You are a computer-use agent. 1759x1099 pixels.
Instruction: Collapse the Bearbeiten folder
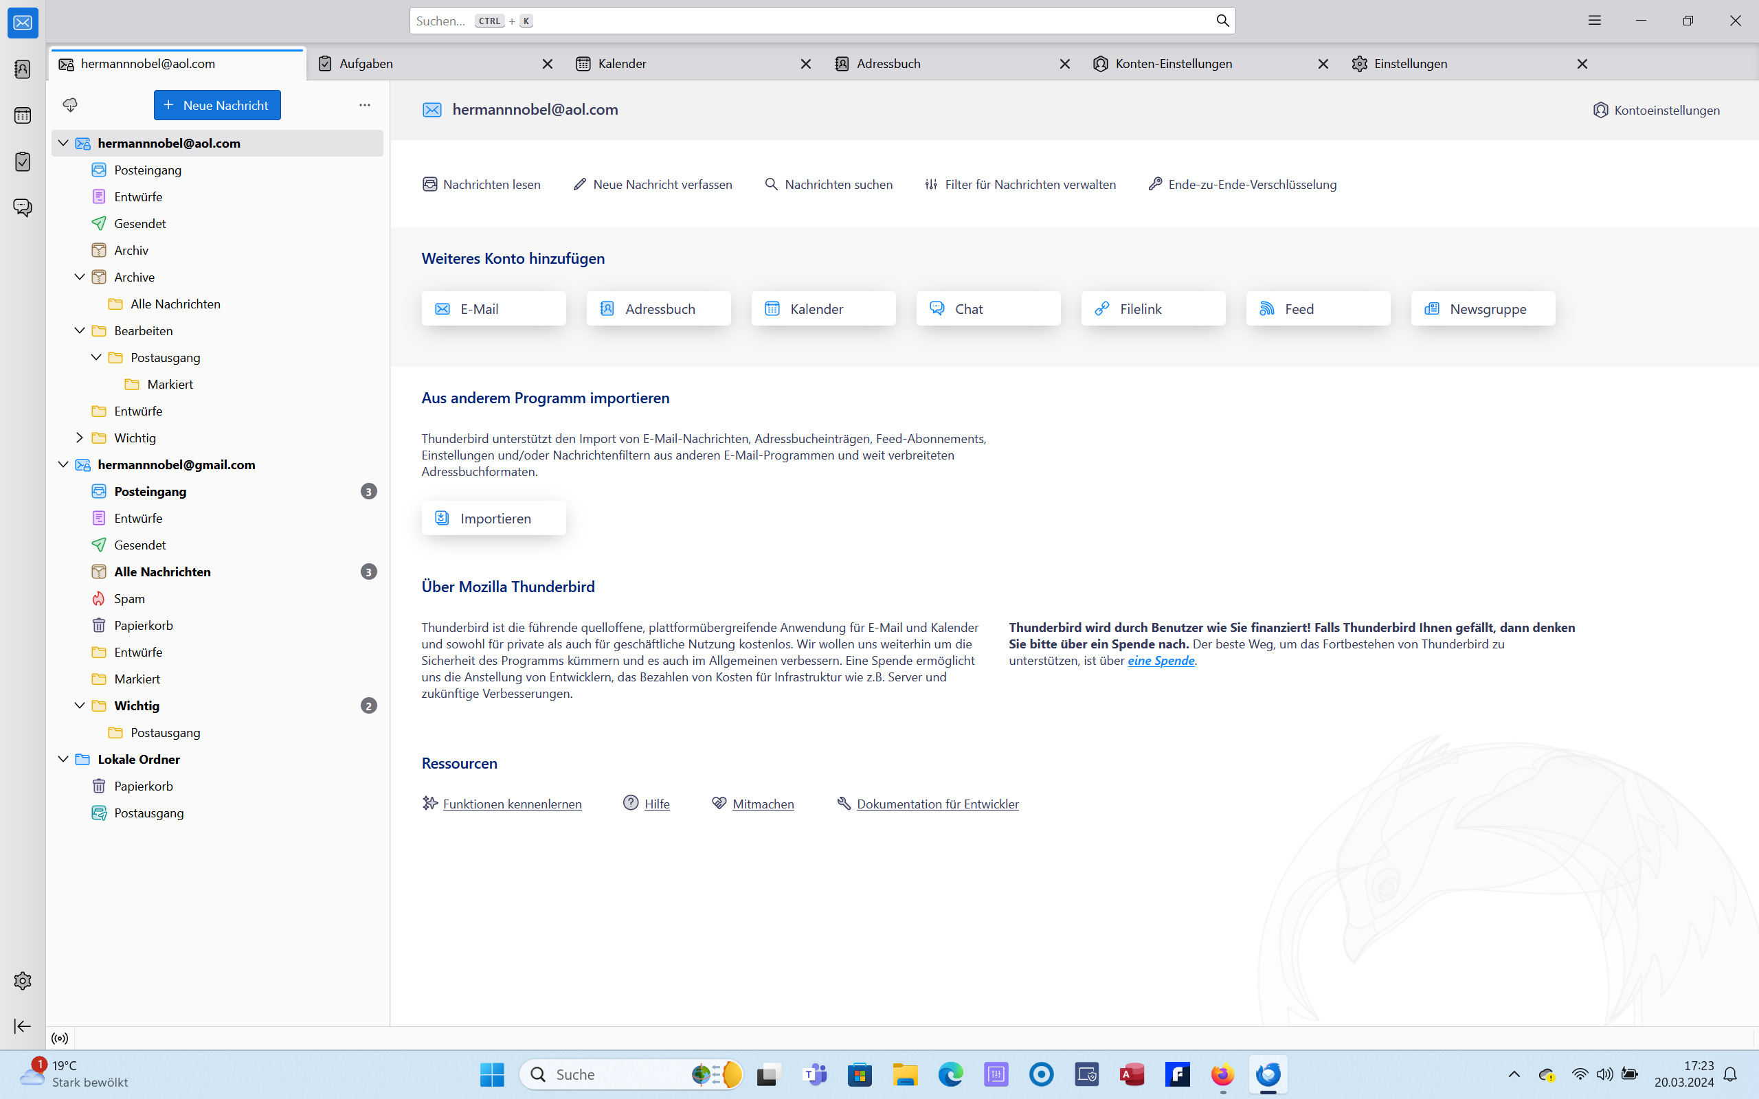80,330
